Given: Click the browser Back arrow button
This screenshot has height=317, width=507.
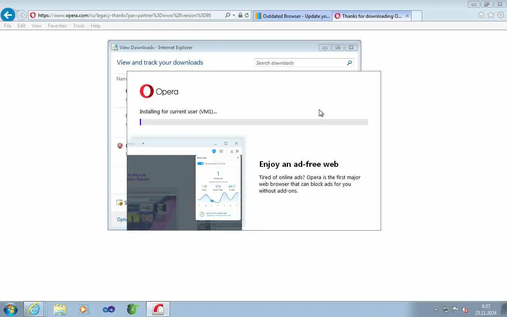Looking at the screenshot, I should point(8,15).
